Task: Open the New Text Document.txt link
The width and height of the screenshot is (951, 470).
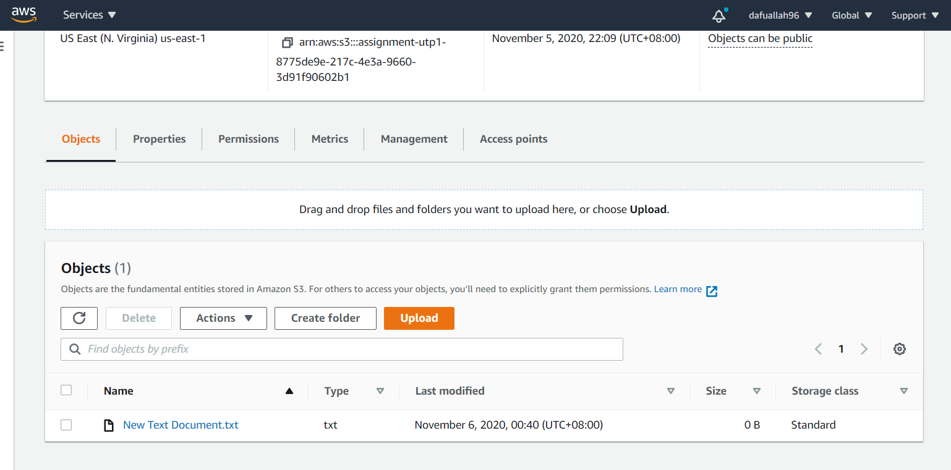Action: [181, 425]
